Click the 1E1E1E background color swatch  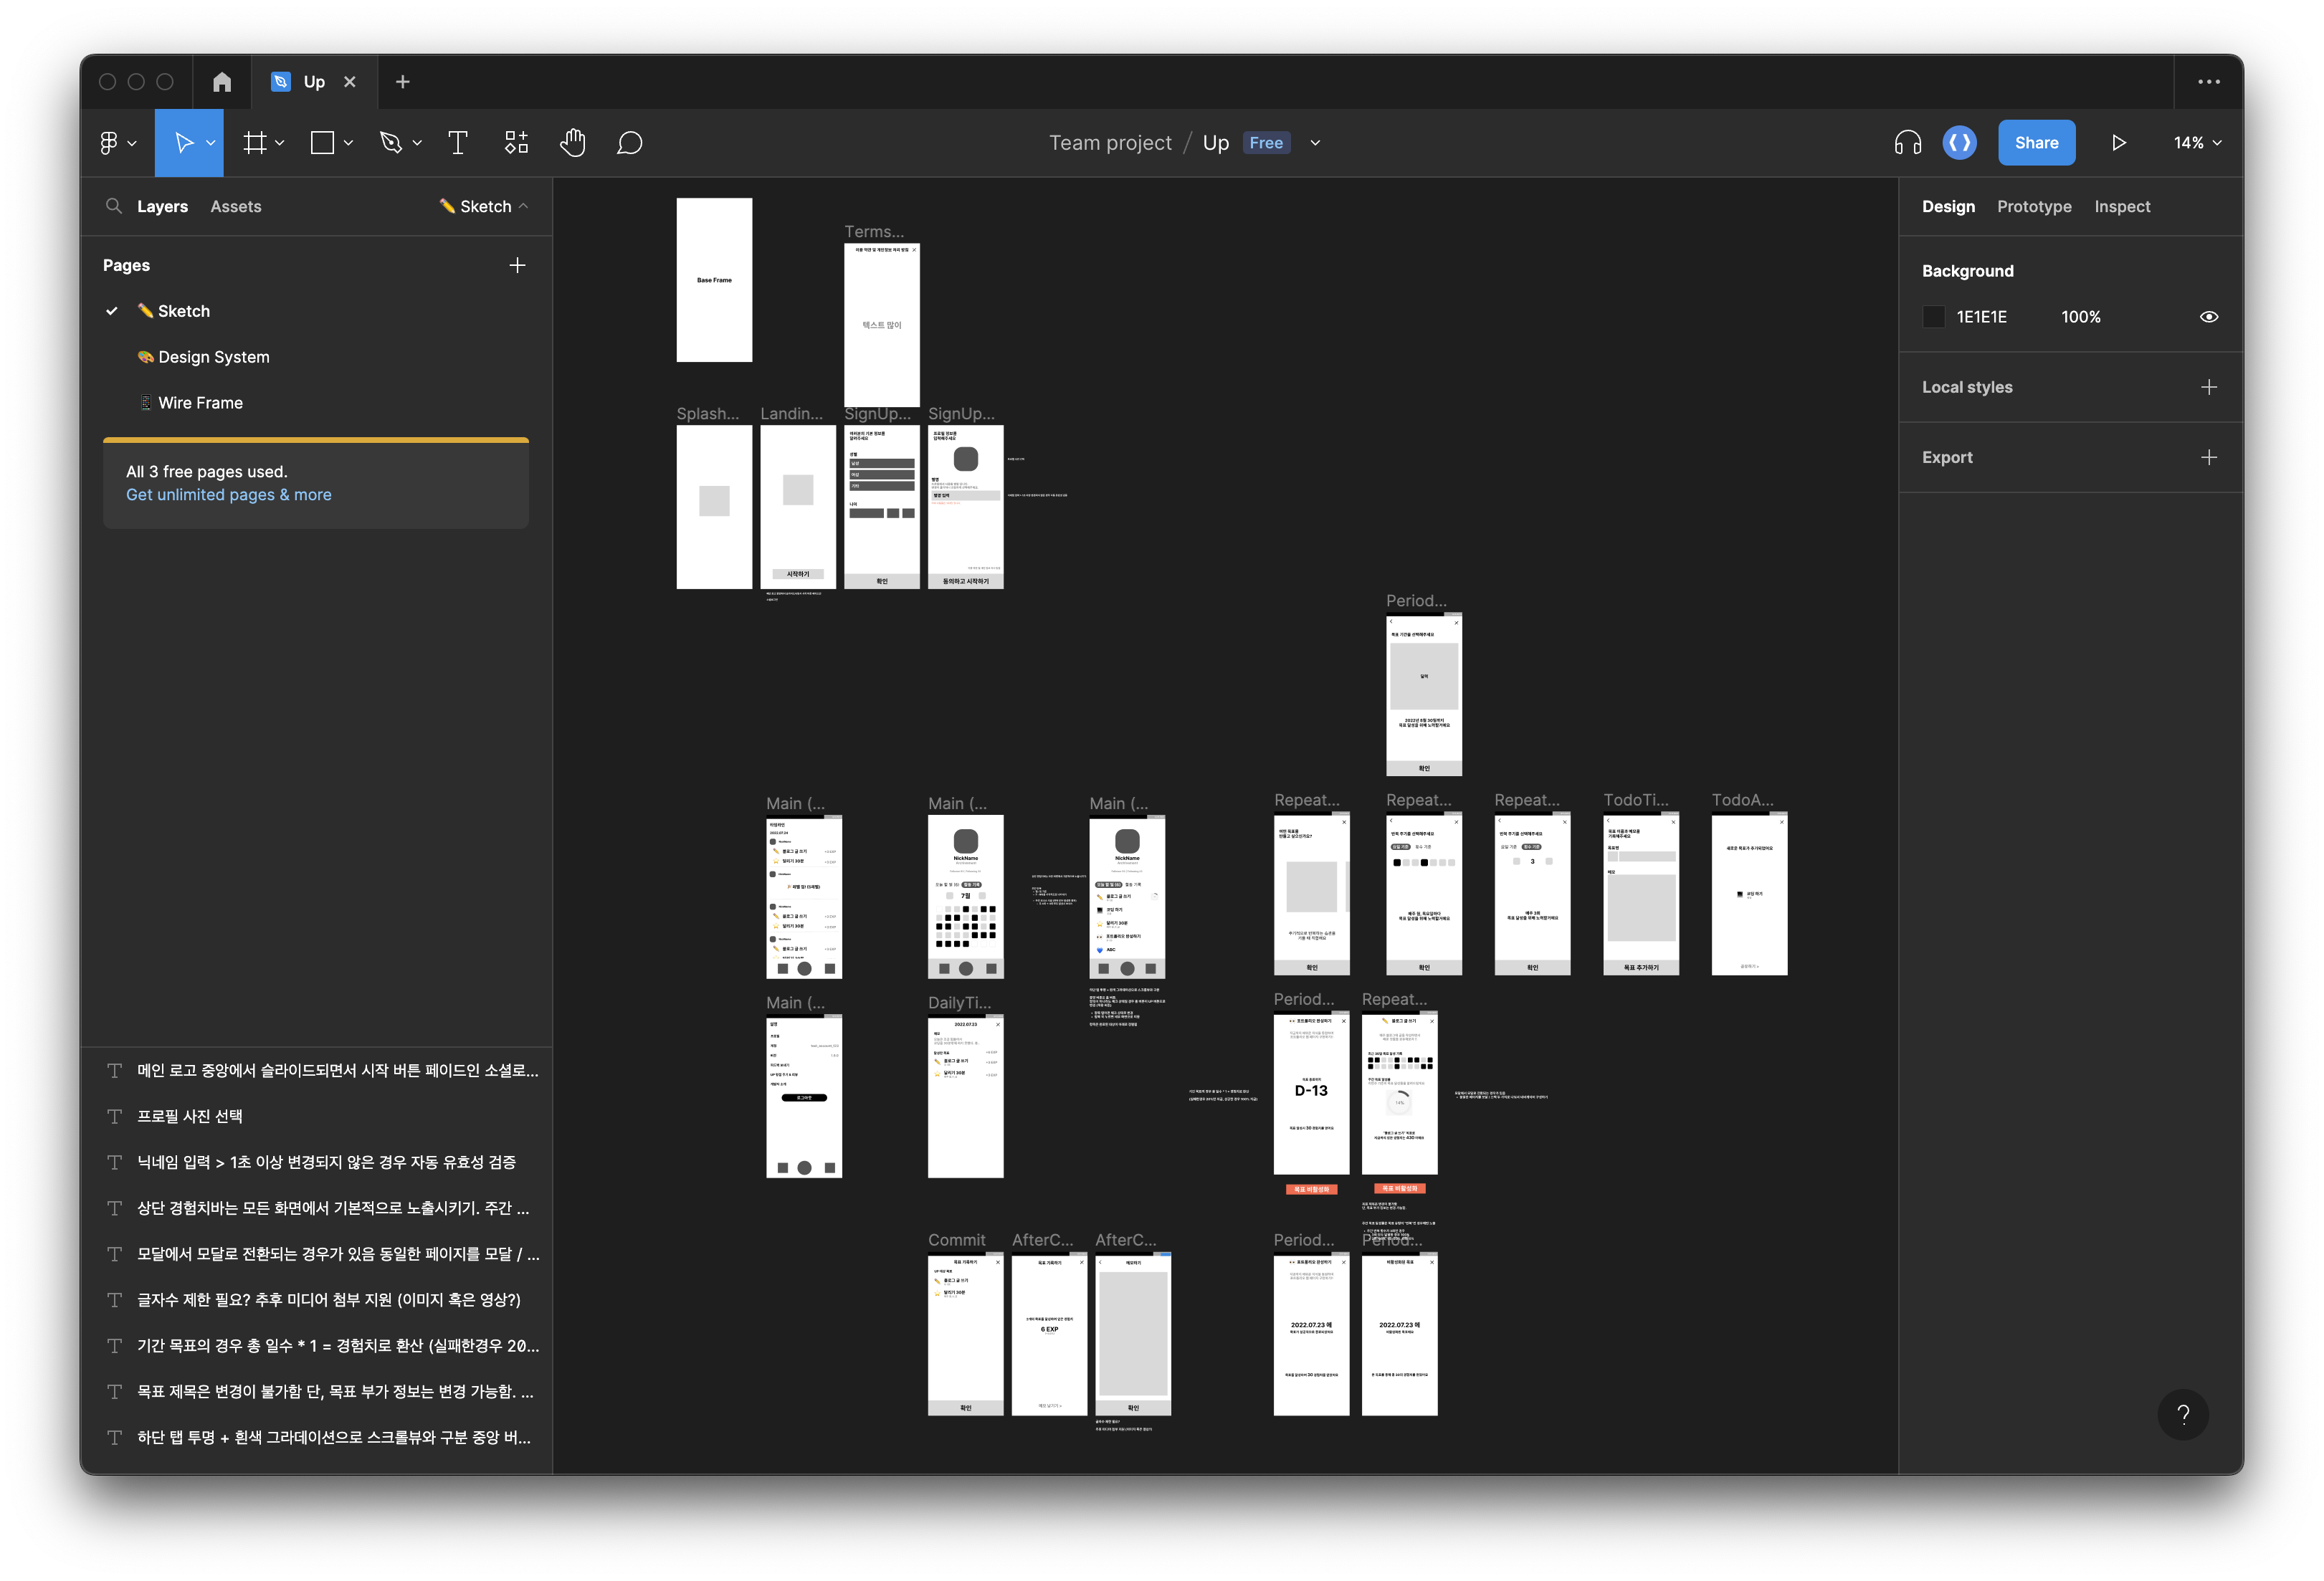(1934, 317)
